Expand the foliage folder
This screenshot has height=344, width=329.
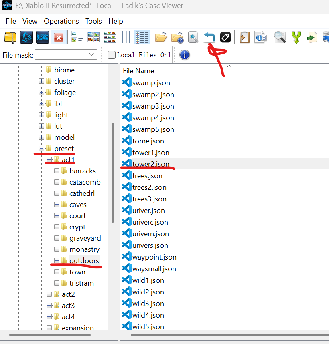pyautogui.click(x=41, y=93)
